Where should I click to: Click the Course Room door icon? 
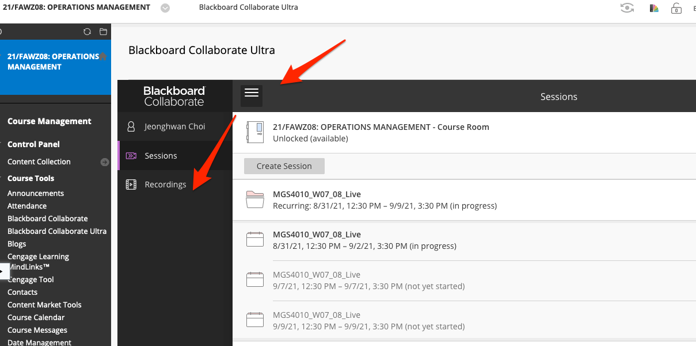[x=254, y=133]
